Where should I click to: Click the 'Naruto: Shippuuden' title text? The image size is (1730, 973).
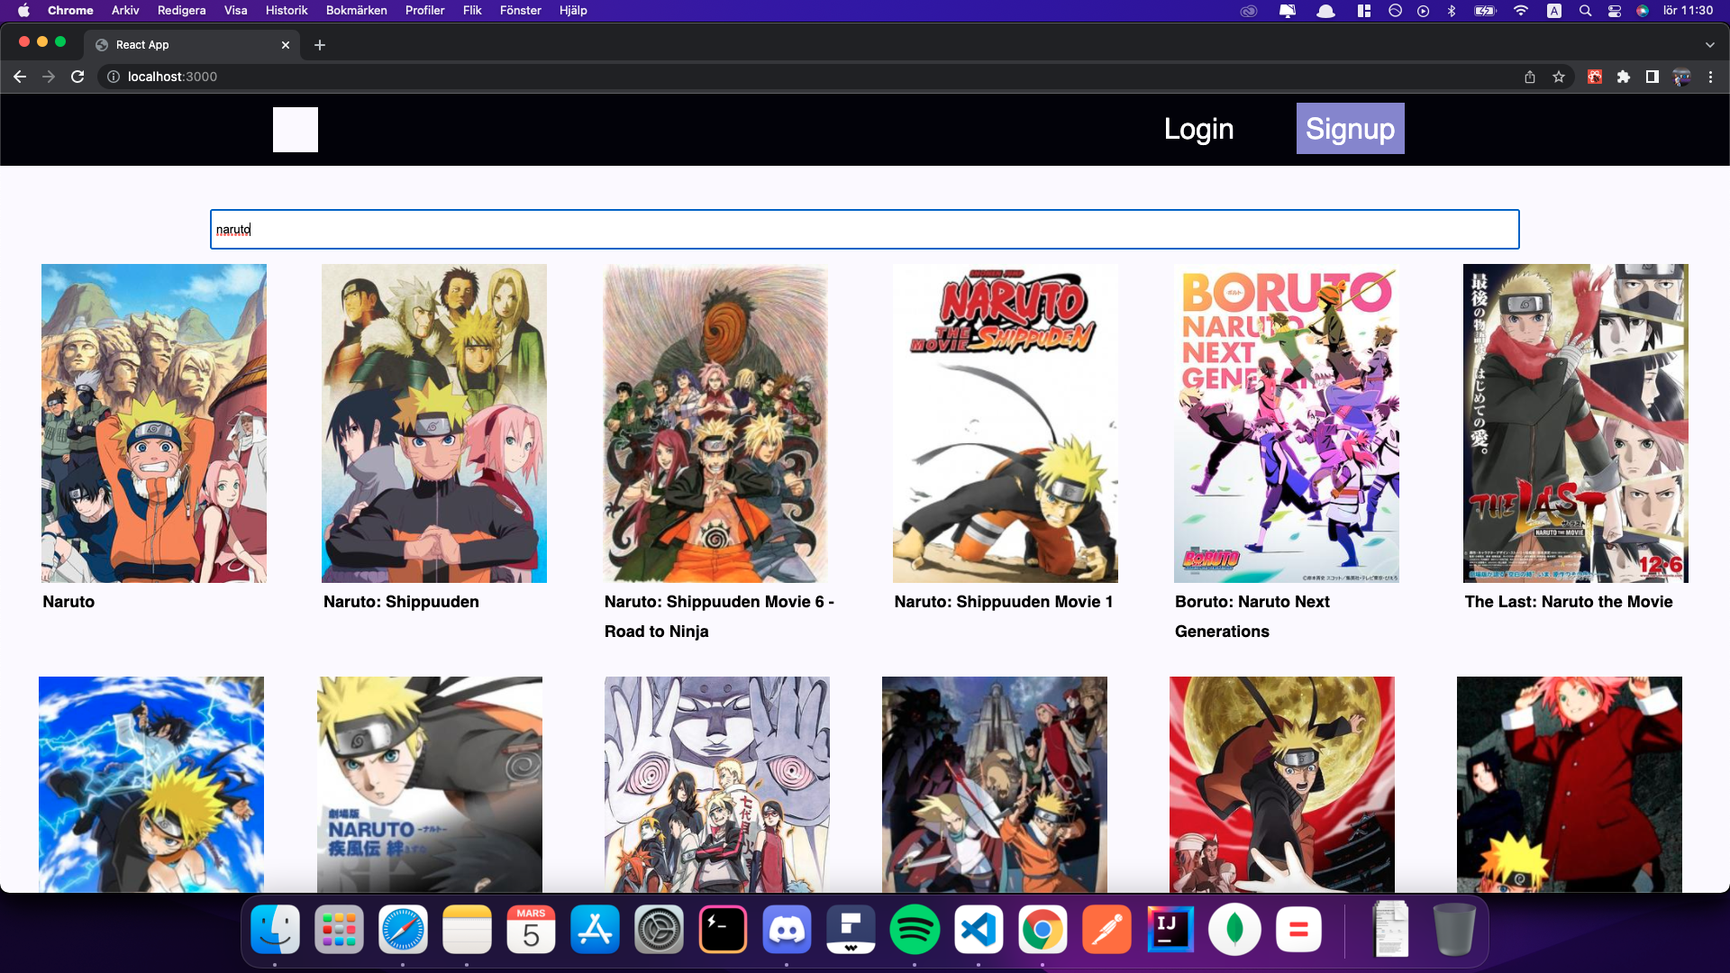point(401,602)
